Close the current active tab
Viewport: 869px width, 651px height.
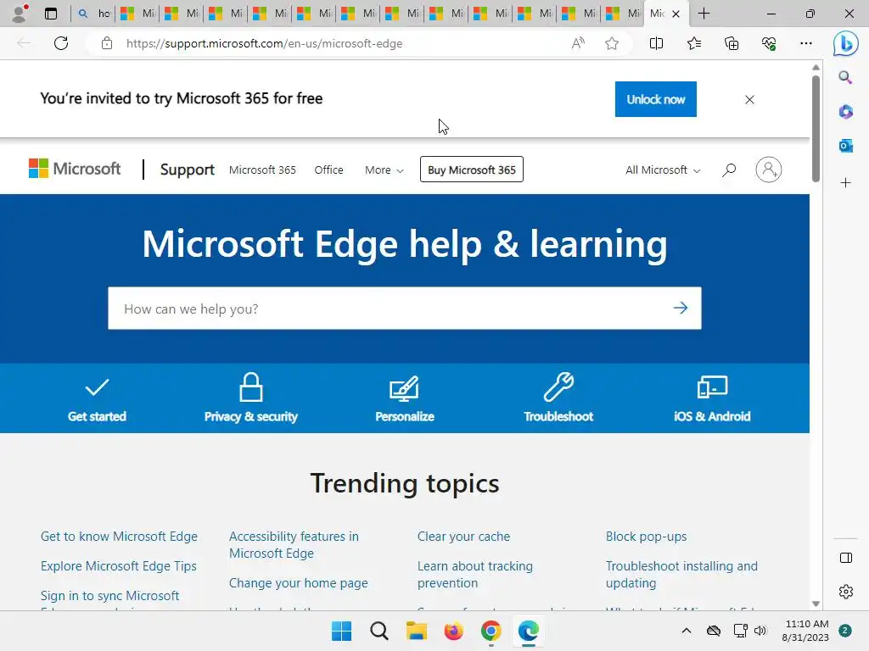tap(676, 14)
